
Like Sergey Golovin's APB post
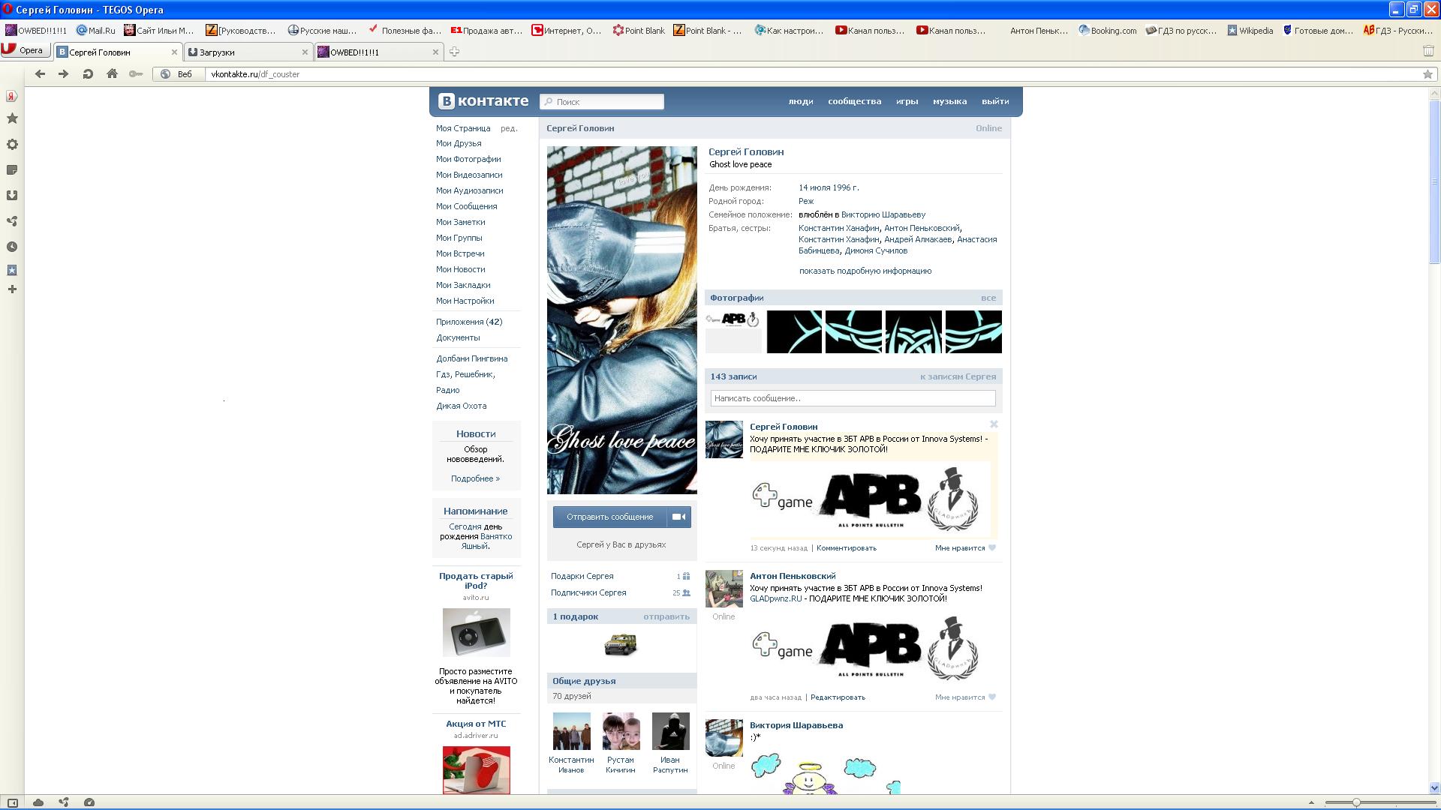pos(965,548)
